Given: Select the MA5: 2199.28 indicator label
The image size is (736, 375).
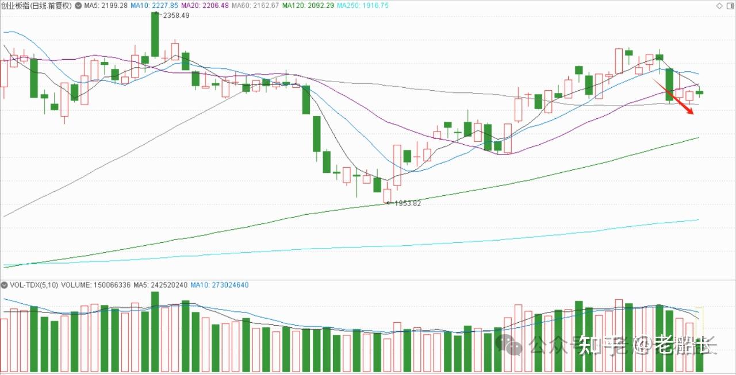Looking at the screenshot, I should [106, 5].
